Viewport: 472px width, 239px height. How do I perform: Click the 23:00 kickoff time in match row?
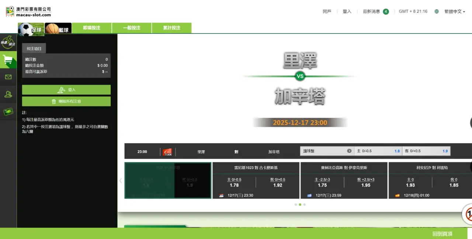click(142, 152)
